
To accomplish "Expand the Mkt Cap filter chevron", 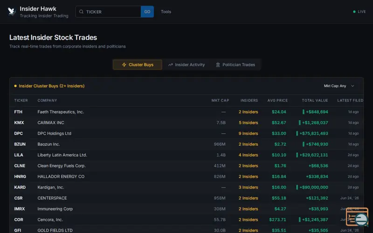I will pyautogui.click(x=352, y=86).
